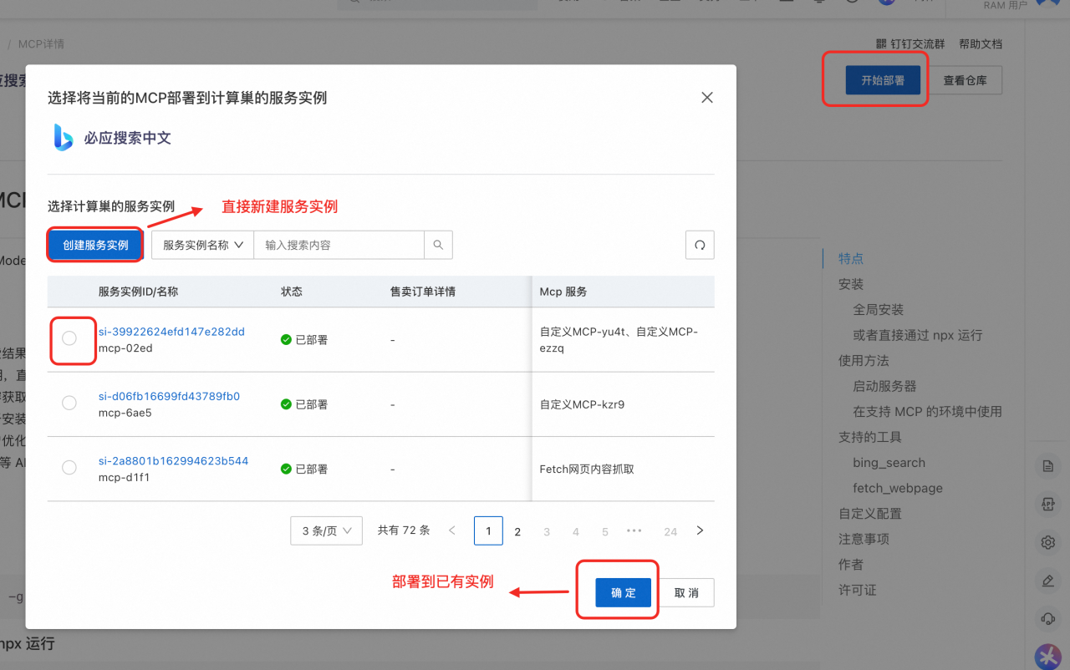Open the document icon in right sidebar
1070x670 pixels.
pyautogui.click(x=1047, y=466)
